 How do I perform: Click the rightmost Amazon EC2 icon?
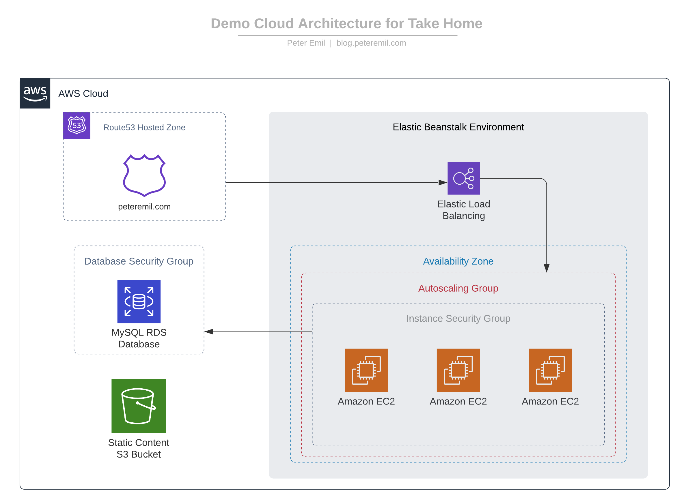[550, 370]
